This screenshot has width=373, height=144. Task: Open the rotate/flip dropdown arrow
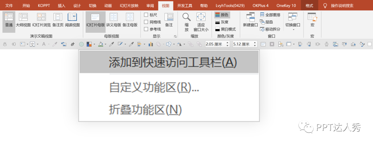coord(184,44)
